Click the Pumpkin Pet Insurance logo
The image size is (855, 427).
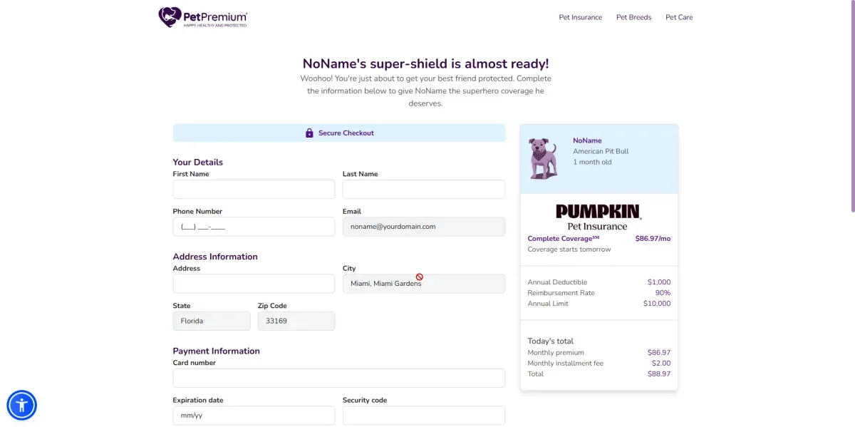(x=598, y=217)
